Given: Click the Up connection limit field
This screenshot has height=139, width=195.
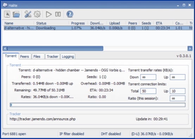Looking at the screenshot, I should [x=178, y=91].
